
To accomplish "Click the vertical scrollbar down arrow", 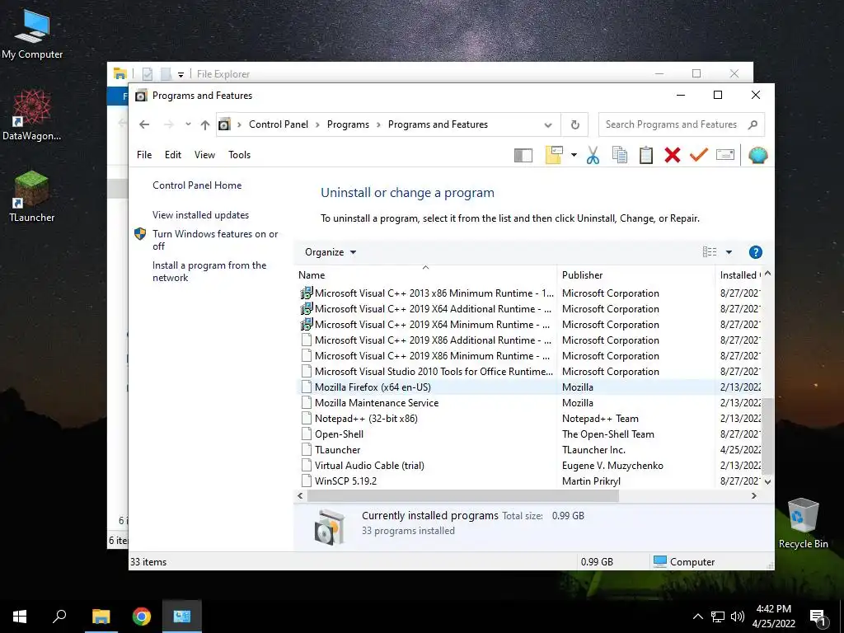I will click(x=768, y=481).
